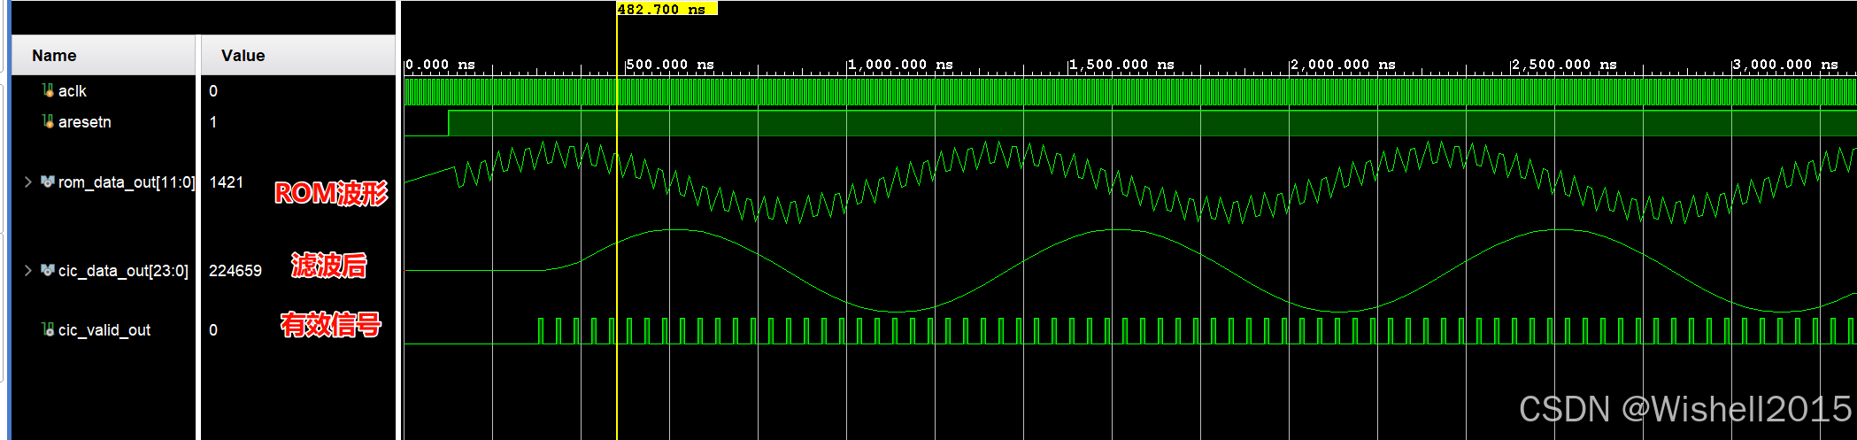Click the 500.000 ns ruler mark

pos(670,65)
